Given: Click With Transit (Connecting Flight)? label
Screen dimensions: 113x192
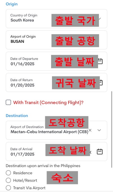Looking at the screenshot, I should point(48,102).
